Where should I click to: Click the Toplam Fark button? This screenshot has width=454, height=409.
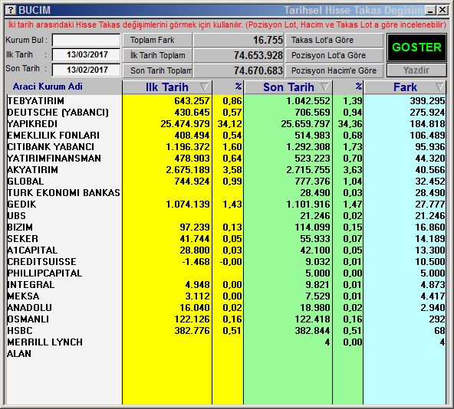(x=157, y=40)
